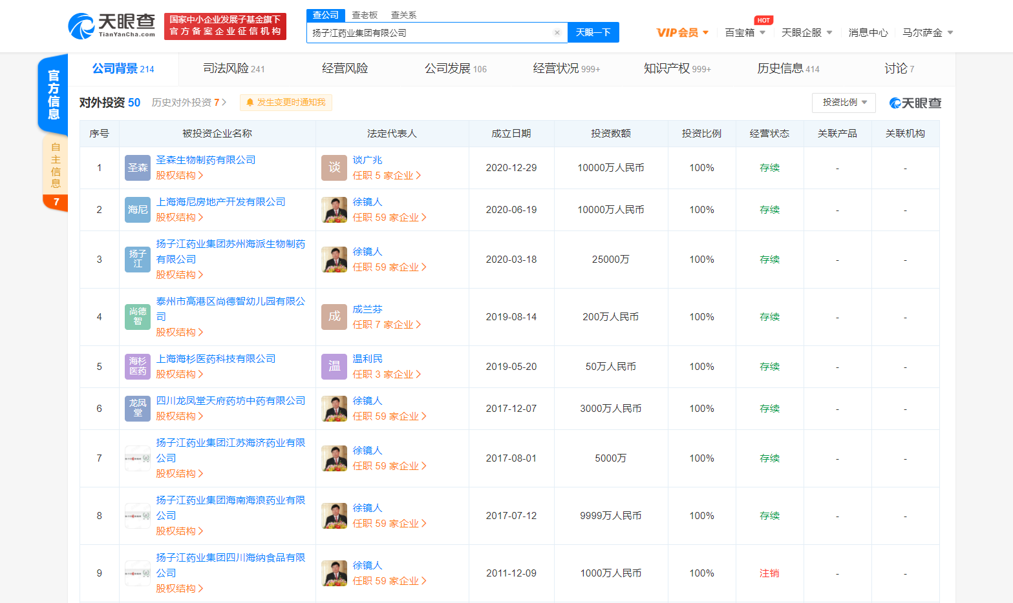Open 扬子江药业集团海南海浪药业有限公司 link
Screen dimensions: 1013x603
coord(231,508)
